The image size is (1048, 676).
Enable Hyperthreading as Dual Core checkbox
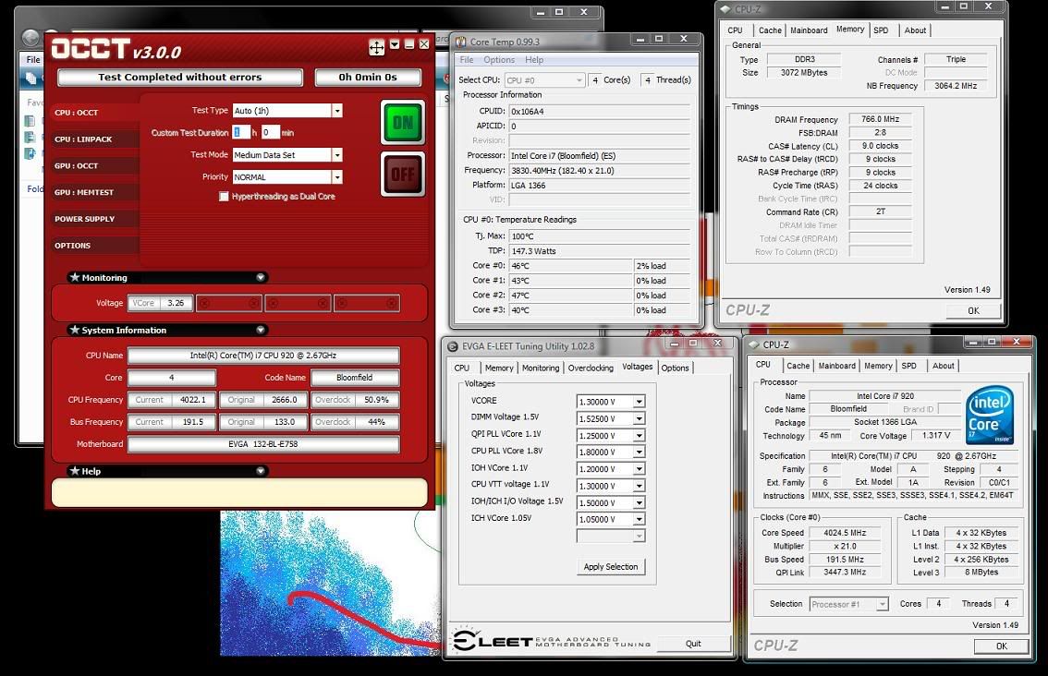coord(224,197)
